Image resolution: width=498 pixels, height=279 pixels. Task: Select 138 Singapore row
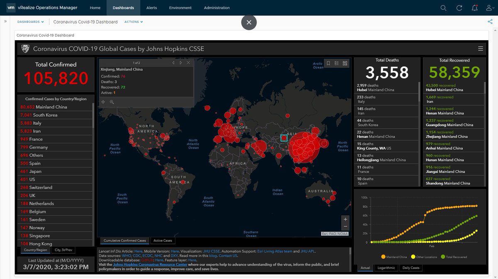click(55, 235)
